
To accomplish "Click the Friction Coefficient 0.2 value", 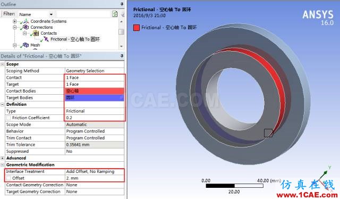I will pos(95,118).
